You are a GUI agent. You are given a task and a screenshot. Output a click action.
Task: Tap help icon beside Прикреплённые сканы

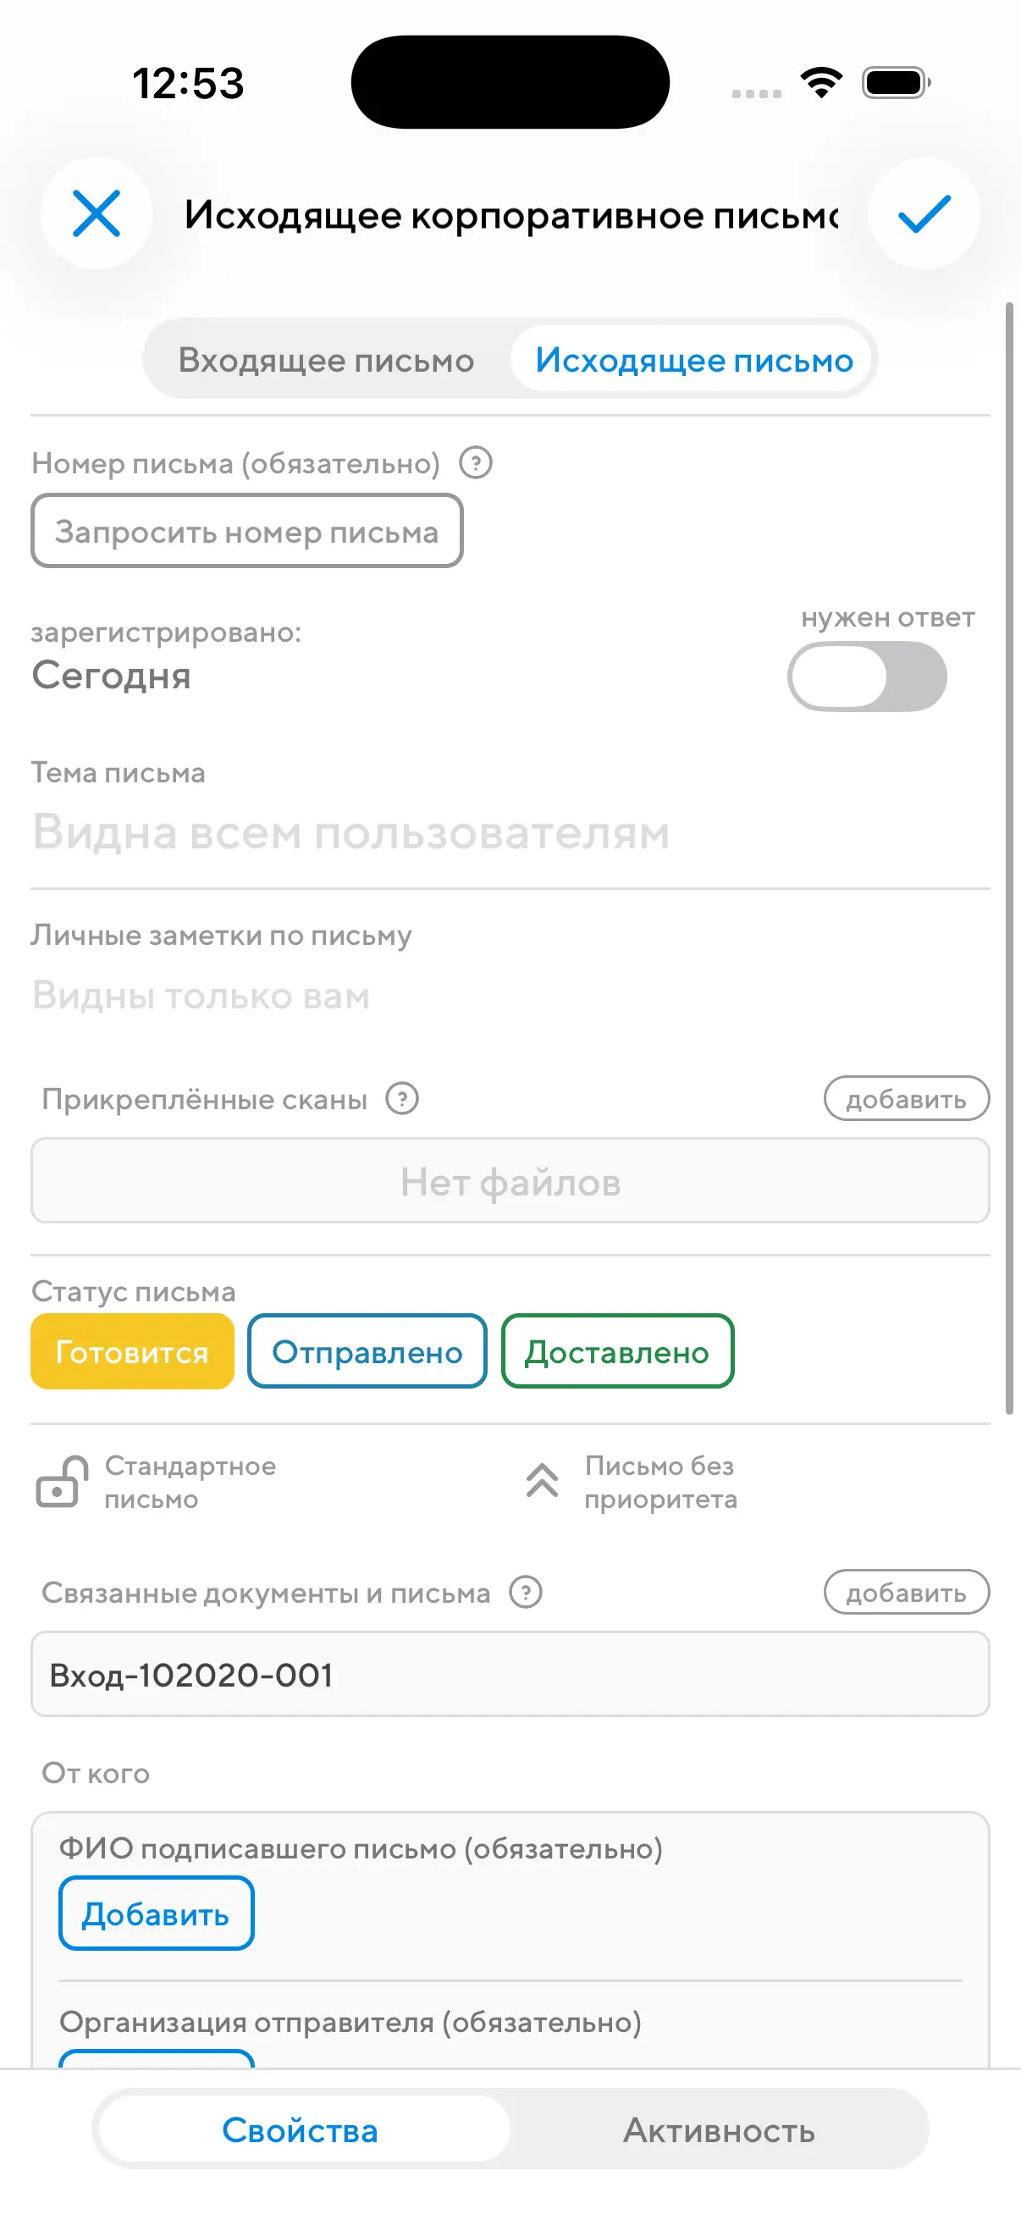(401, 1099)
